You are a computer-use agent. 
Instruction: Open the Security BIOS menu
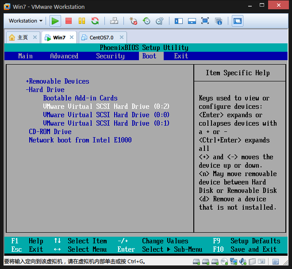coord(110,56)
